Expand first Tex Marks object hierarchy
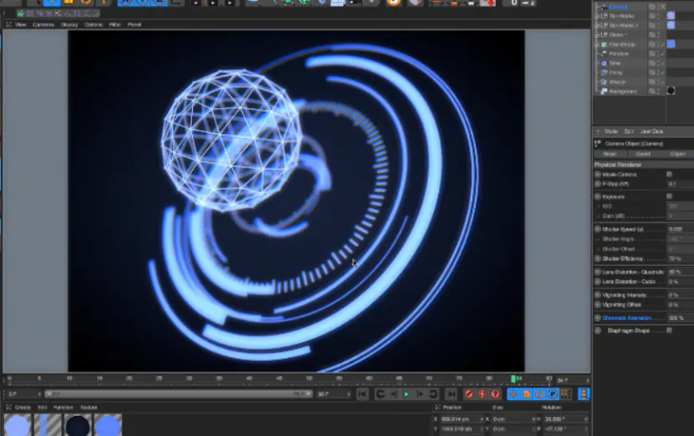 [x=597, y=16]
